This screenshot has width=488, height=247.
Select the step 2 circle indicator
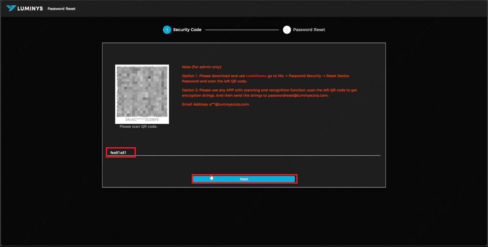287,30
